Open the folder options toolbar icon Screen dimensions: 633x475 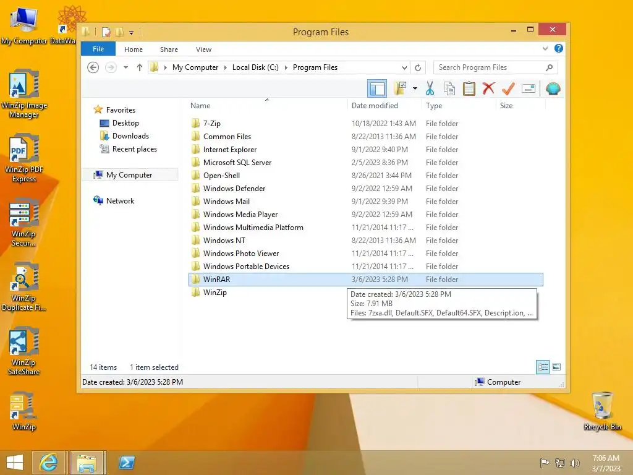(400, 88)
